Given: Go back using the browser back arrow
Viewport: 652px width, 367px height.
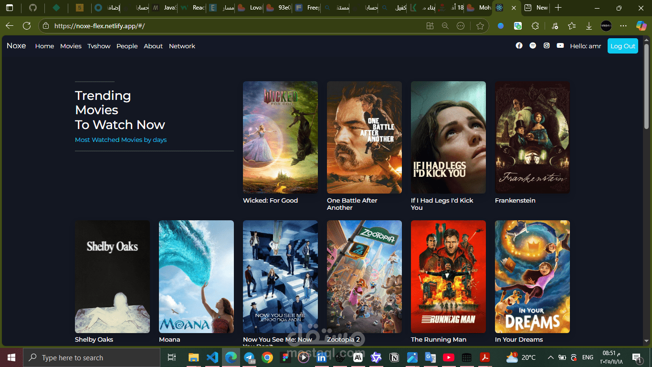Looking at the screenshot, I should pyautogui.click(x=10, y=26).
